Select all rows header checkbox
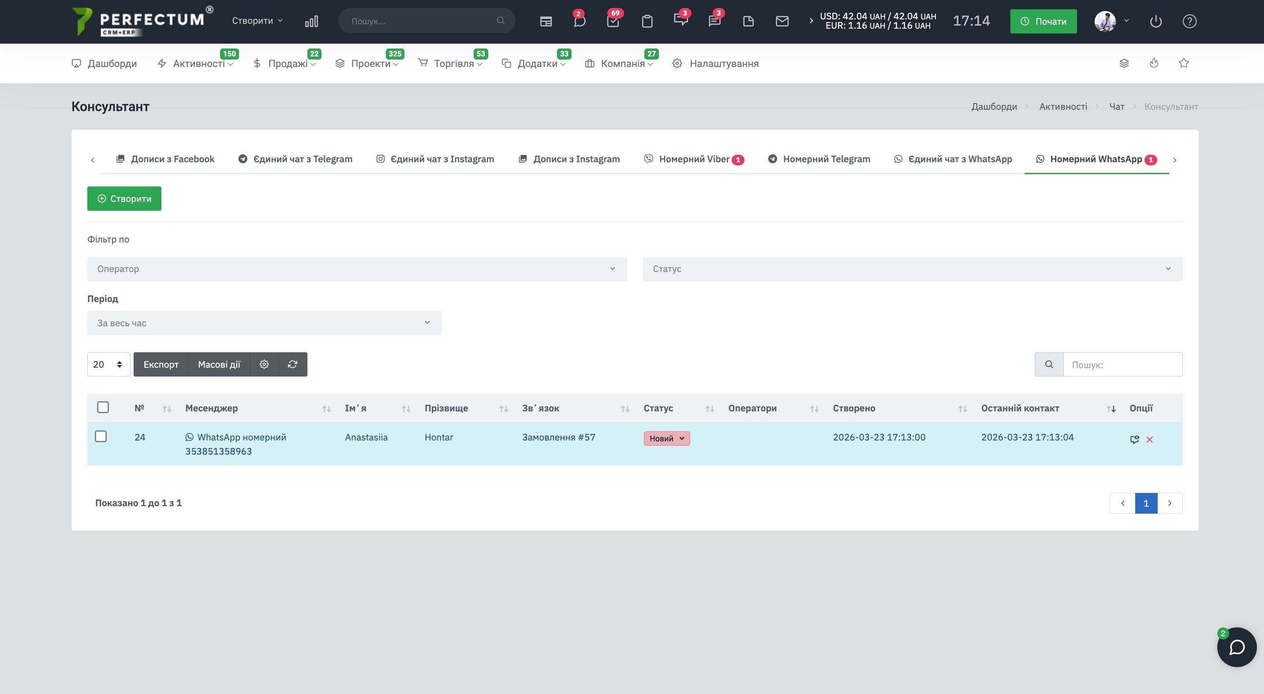Screen dimensions: 1264x694 pos(103,407)
